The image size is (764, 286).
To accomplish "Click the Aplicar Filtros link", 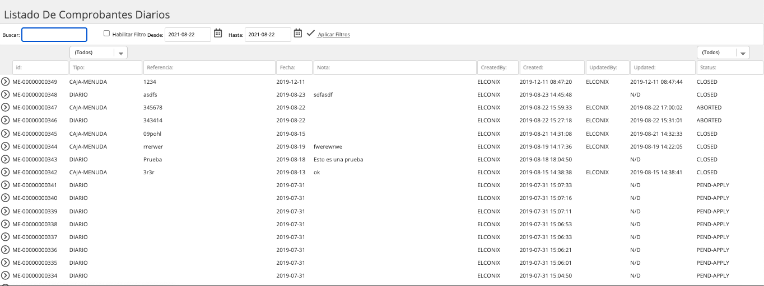I will [334, 35].
